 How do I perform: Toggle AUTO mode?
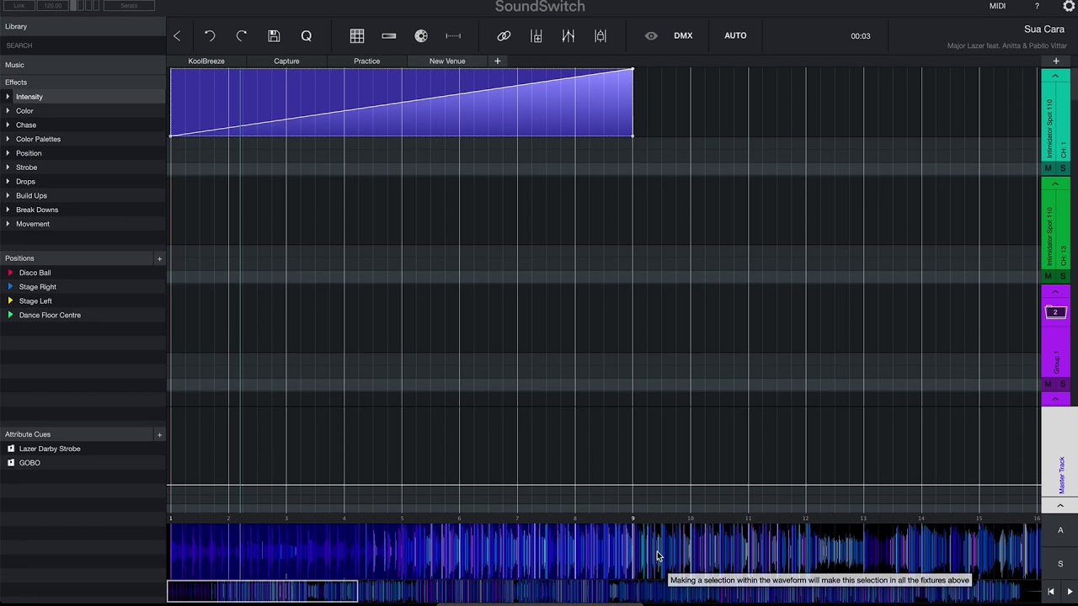point(735,35)
